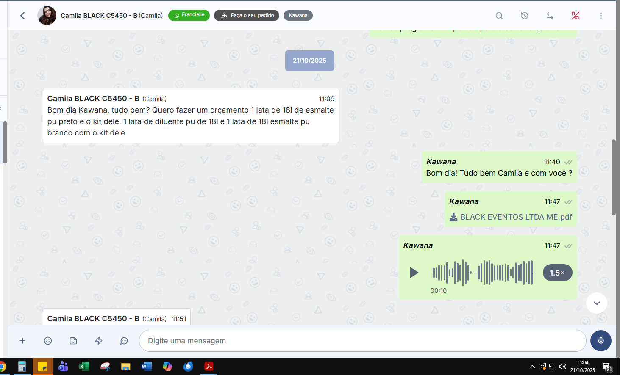Screen dimensions: 620x375
Task: Click the red end-attendance icon
Action: tap(575, 16)
